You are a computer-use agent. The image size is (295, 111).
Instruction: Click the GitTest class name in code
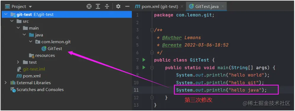click(x=200, y=60)
